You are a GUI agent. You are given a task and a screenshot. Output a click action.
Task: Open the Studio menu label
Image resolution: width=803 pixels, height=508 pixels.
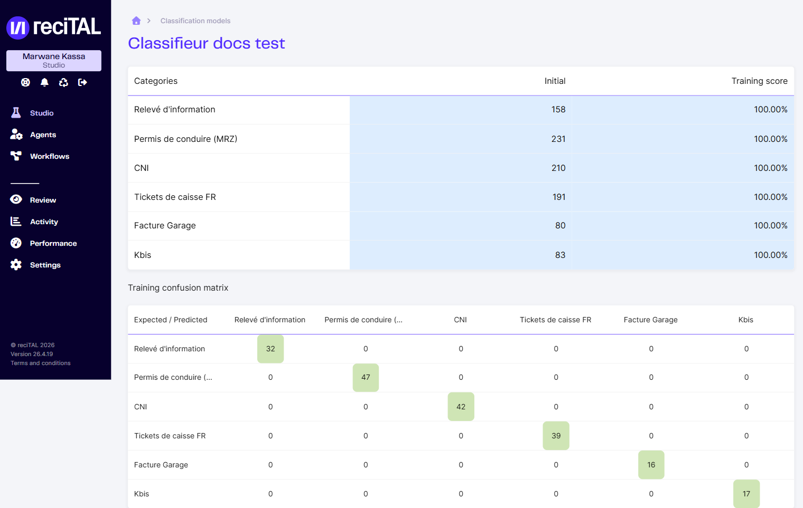(x=42, y=113)
